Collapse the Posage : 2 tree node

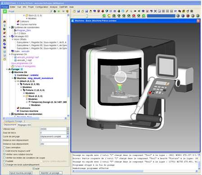[x=7, y=69]
